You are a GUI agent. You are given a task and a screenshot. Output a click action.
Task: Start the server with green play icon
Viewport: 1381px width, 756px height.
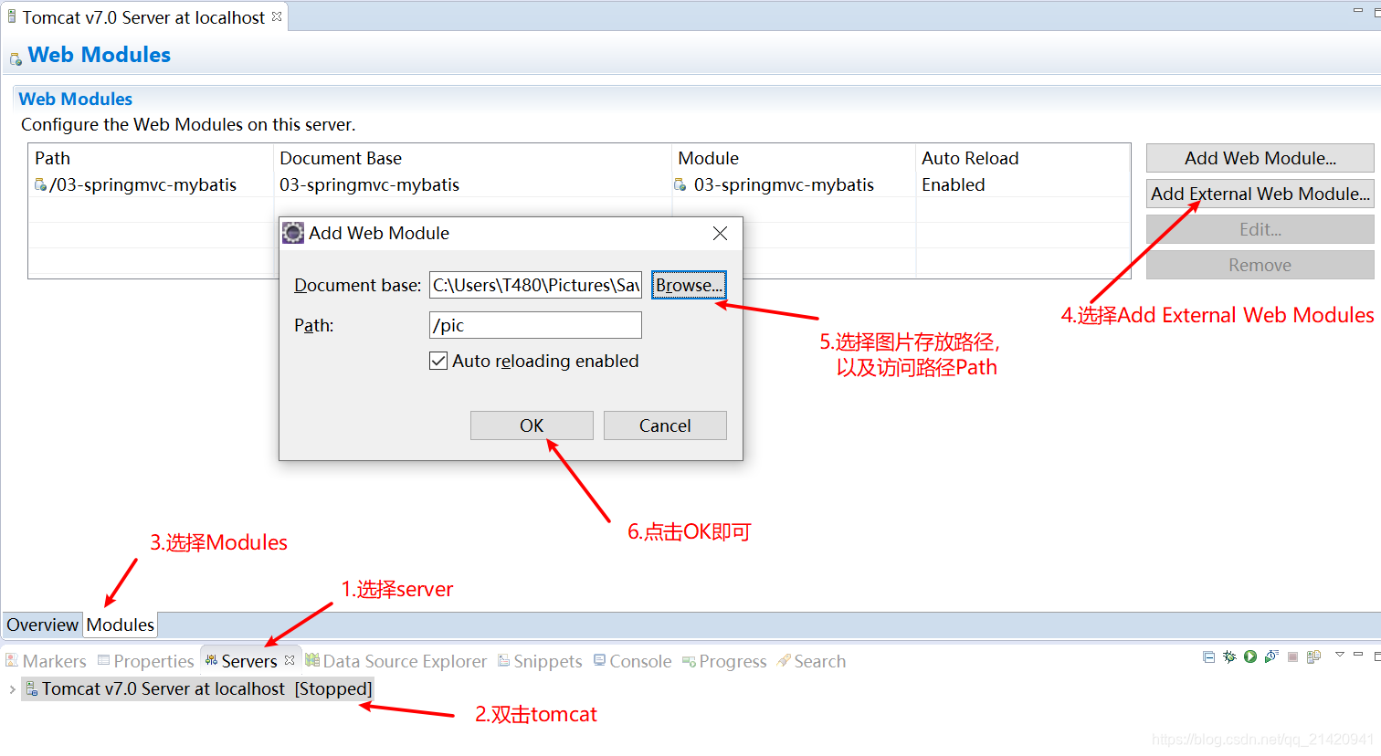1250,656
